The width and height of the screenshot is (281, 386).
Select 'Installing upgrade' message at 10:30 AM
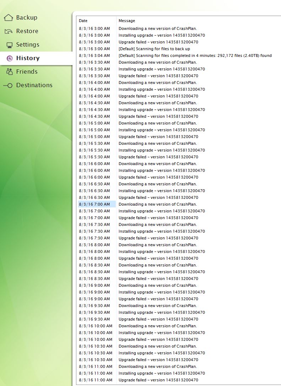tap(162, 353)
